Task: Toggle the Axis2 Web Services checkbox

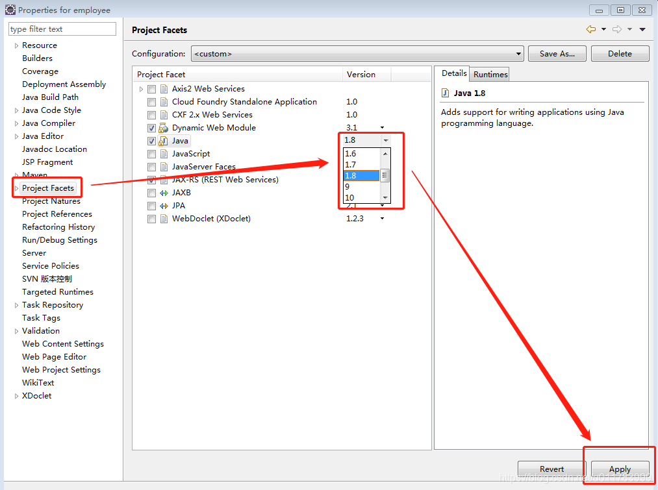Action: click(151, 90)
